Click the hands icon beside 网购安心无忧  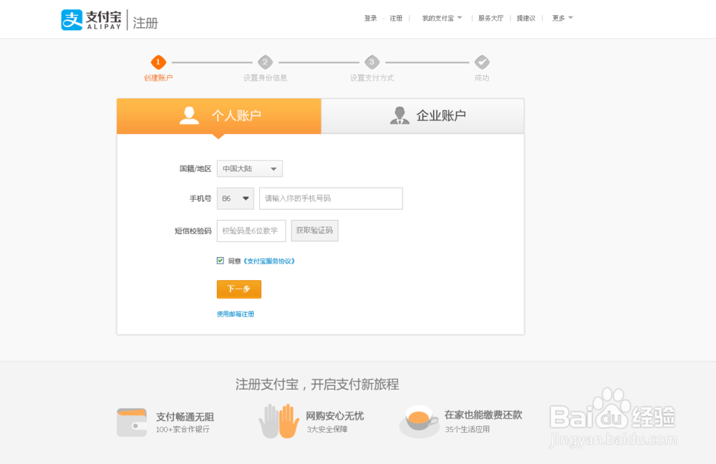point(279,421)
